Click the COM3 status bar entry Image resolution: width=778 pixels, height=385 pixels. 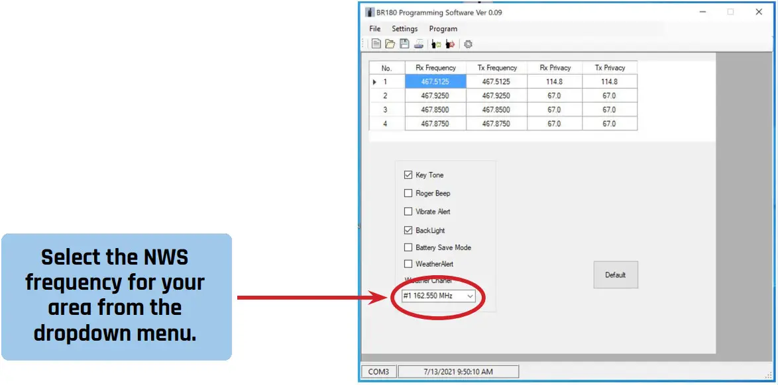[378, 372]
